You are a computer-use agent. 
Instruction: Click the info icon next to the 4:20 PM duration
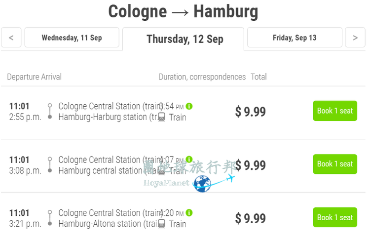(x=189, y=213)
